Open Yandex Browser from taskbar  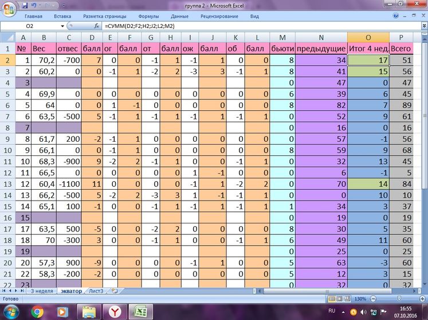(x=115, y=312)
